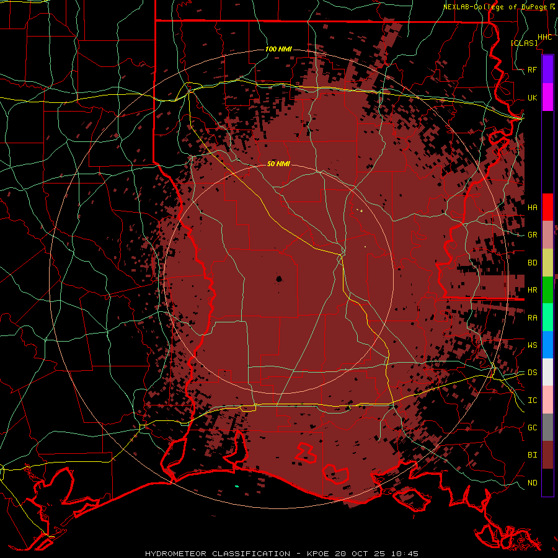Click the GR legend label
The height and width of the screenshot is (558, 558).
(x=533, y=235)
